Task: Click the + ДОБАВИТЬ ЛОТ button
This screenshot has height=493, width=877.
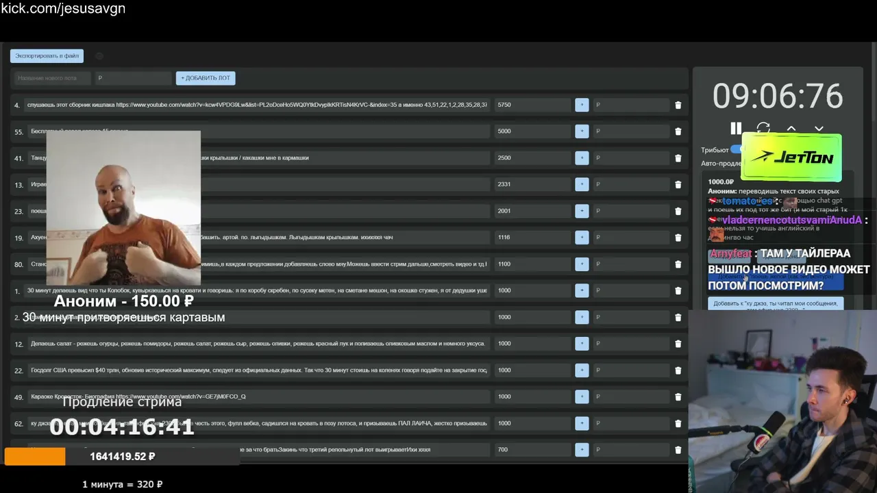Action: point(206,78)
